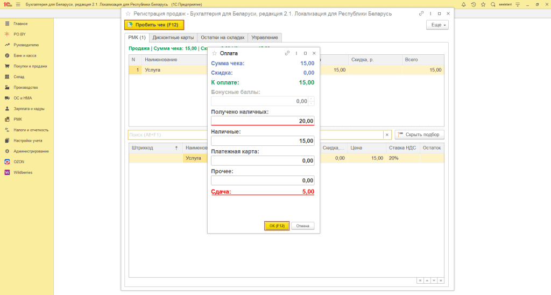The height and width of the screenshot is (295, 551).
Task: Click the Поиск (Alt+F1) search field
Action: 256,135
